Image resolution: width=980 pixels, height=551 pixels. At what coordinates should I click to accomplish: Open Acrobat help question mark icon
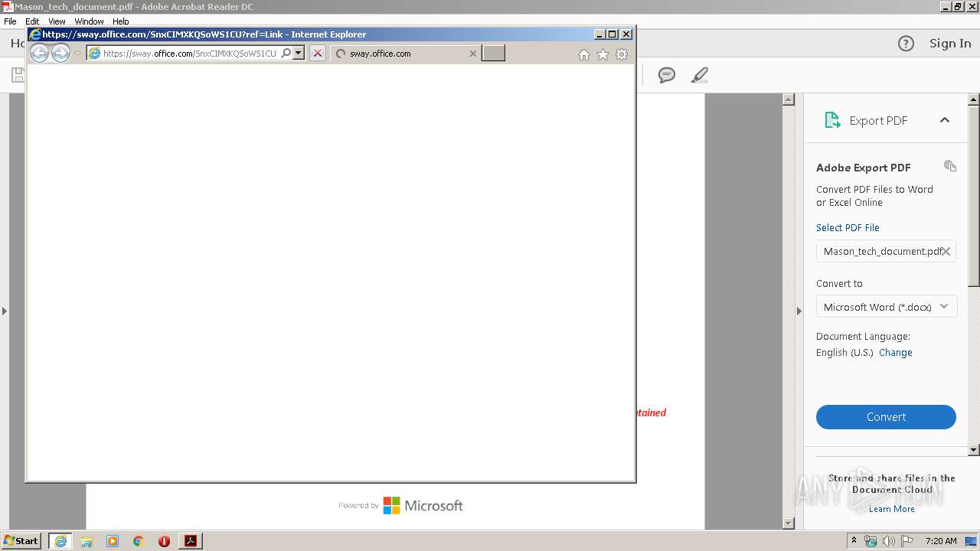pyautogui.click(x=906, y=44)
